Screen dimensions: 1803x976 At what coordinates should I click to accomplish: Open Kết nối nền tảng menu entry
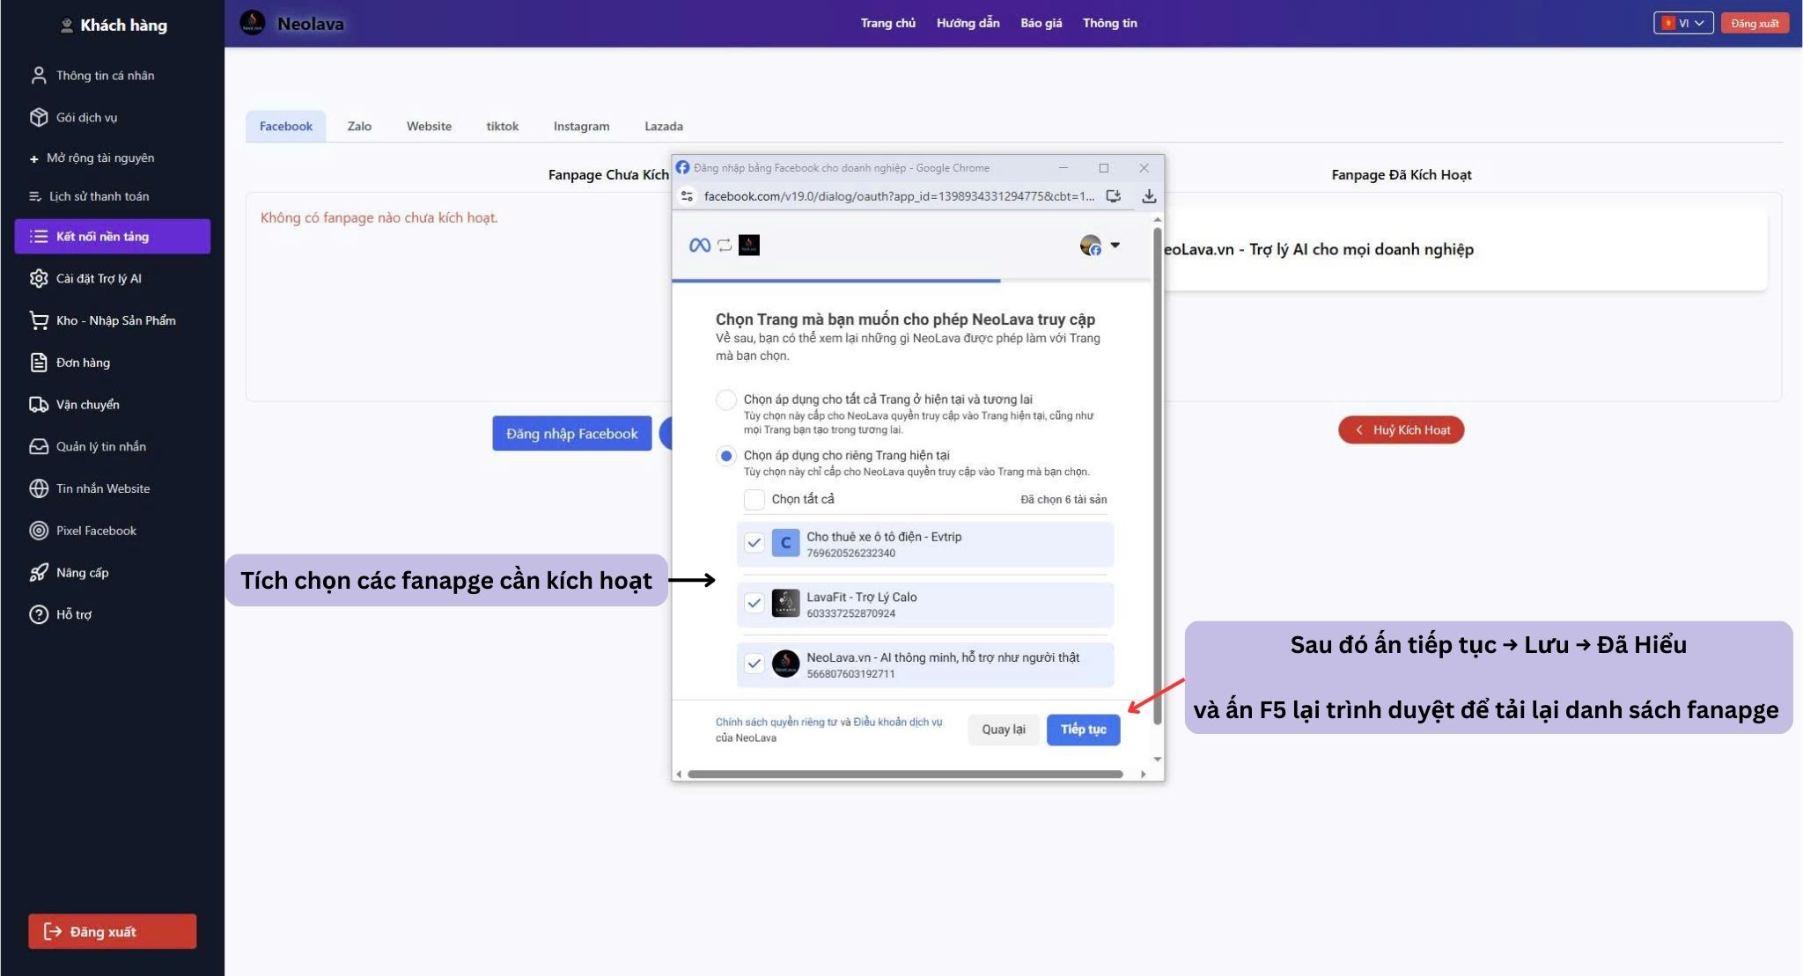pos(104,236)
